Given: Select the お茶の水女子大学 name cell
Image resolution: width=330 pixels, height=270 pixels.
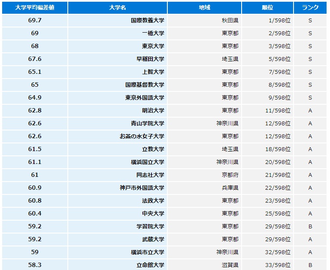Looking at the screenshot, I should click(118, 137).
